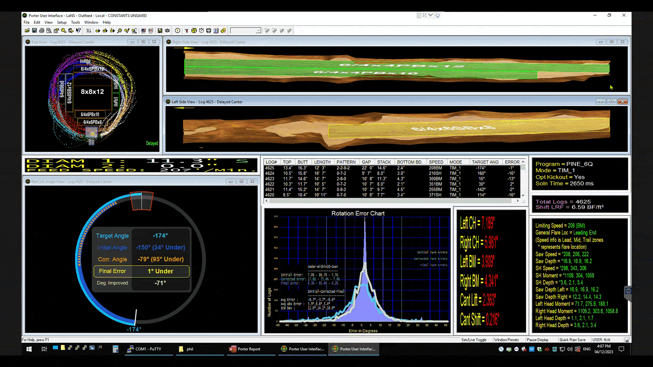Click the Target Angle value -174°
Viewport: 653px width, 367px height.
[x=160, y=236]
